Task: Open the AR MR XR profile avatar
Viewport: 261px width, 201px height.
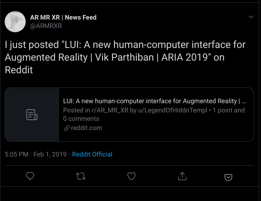Action: 15,21
